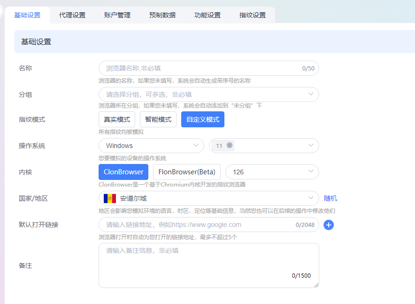Click the 0/2048 link character counter
415x304 pixels.
pos(305,225)
